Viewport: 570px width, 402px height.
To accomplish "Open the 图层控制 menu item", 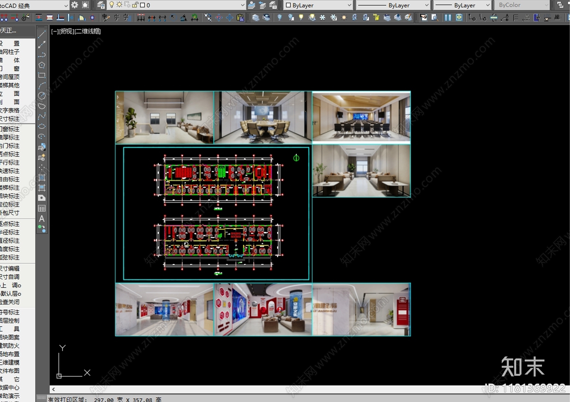I will pos(10,321).
